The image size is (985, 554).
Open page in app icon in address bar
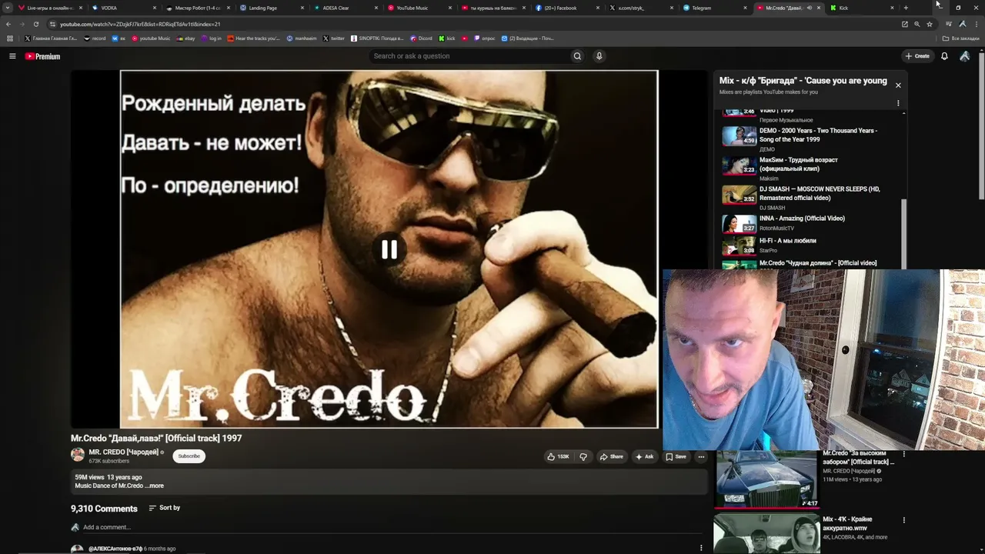[x=905, y=24]
